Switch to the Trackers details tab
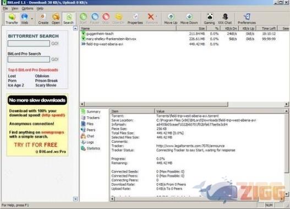This screenshot has height=209, width=290. (x=90, y=117)
